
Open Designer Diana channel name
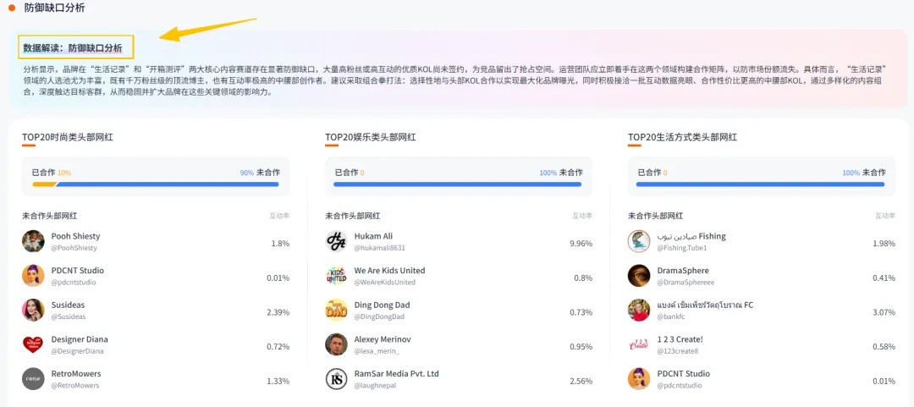80,339
